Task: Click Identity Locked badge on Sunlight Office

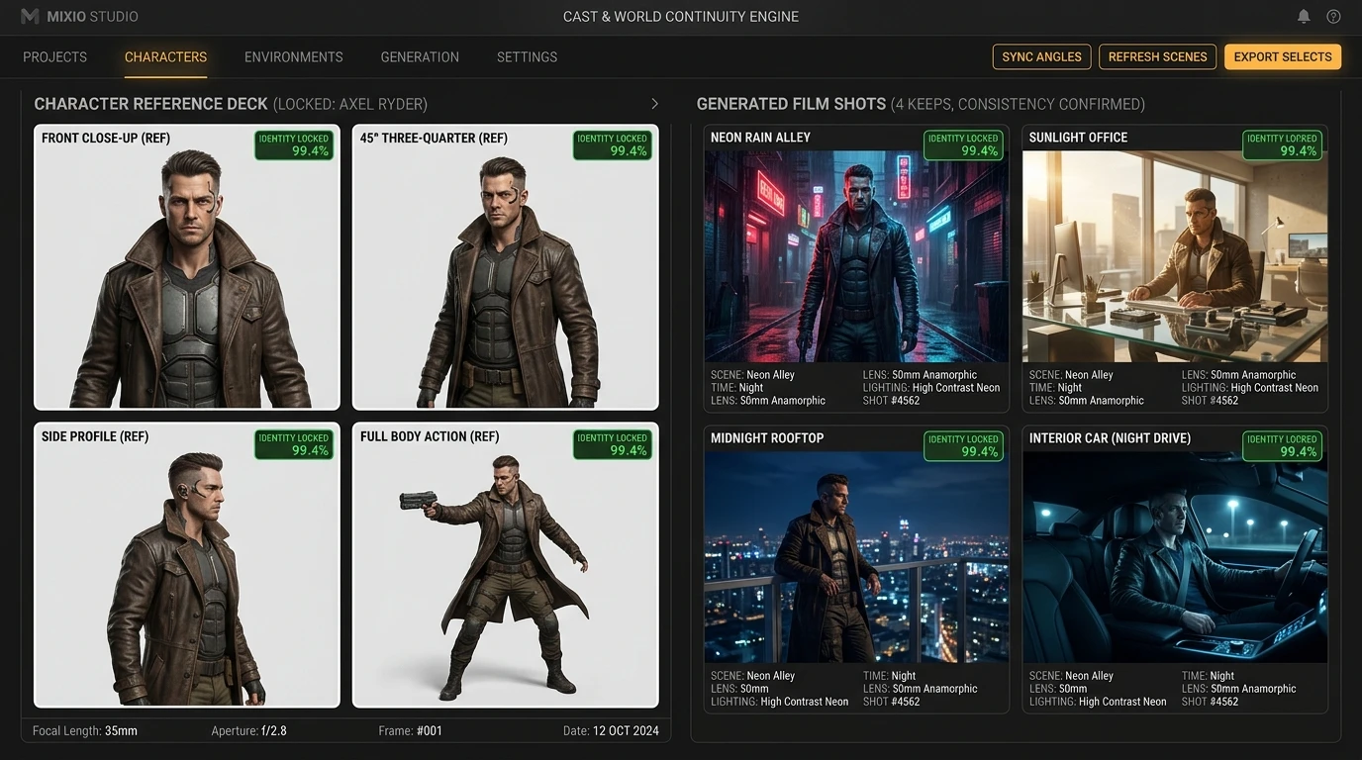Action: point(1283,145)
